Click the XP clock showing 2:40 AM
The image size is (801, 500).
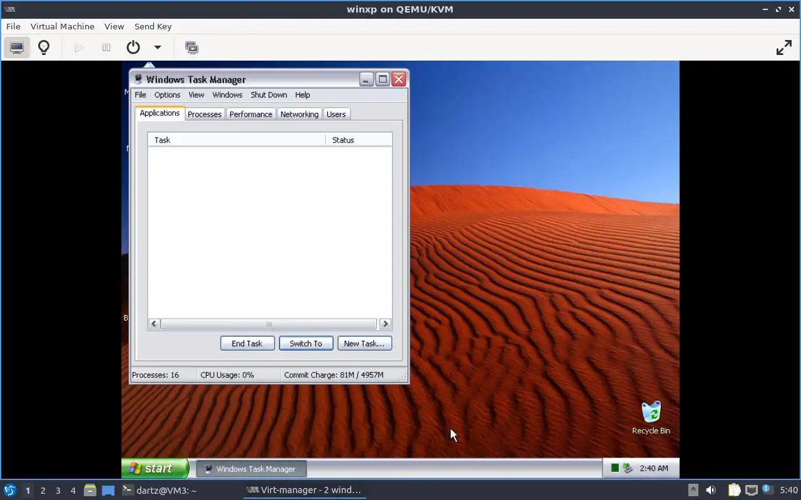coord(654,468)
